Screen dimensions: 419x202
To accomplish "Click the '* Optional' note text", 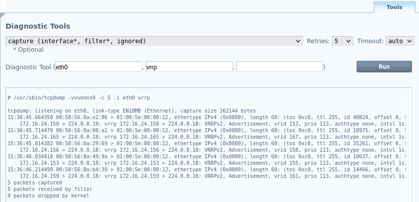I will click(28, 50).
